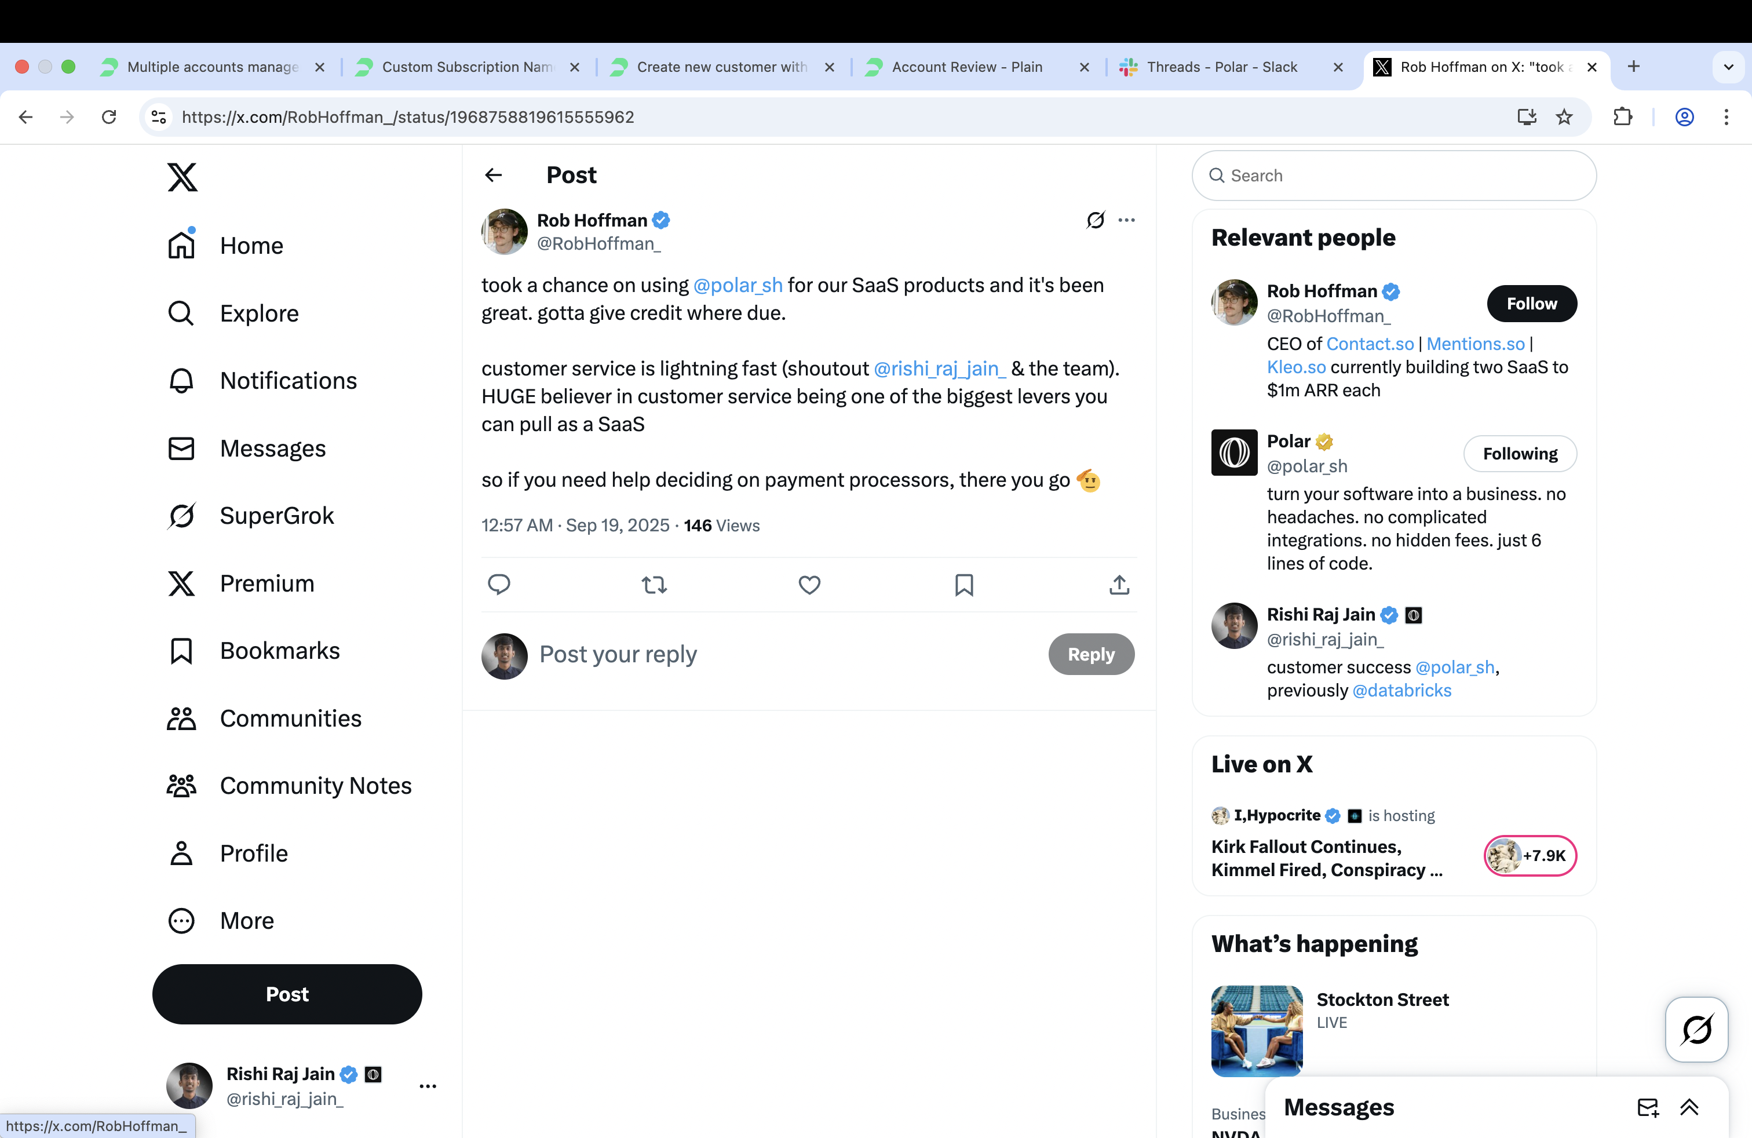Follow Rob Hoffman

(1531, 303)
